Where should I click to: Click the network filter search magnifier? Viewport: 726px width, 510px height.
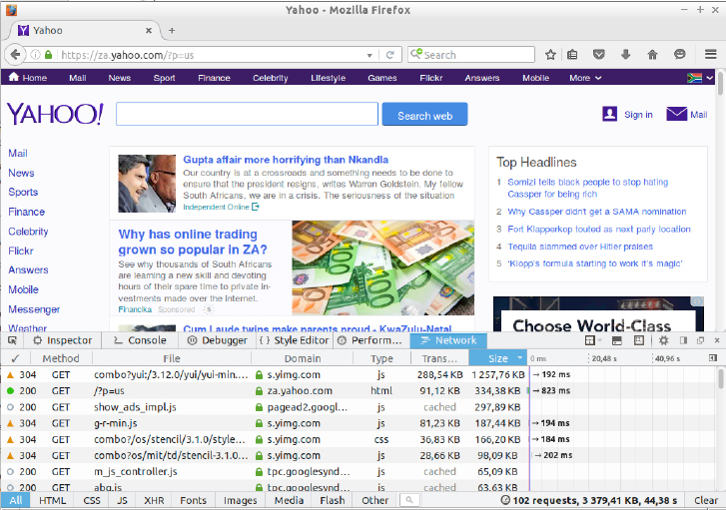(409, 500)
